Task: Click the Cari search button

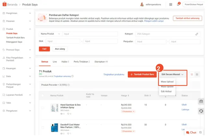Action: click(x=45, y=49)
